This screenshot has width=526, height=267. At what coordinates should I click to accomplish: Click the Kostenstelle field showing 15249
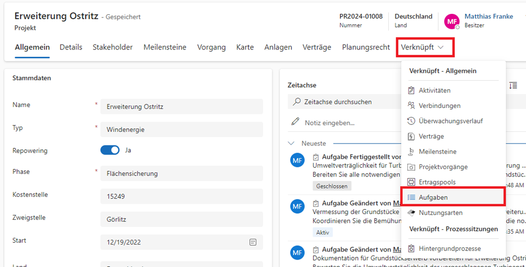tap(181, 196)
